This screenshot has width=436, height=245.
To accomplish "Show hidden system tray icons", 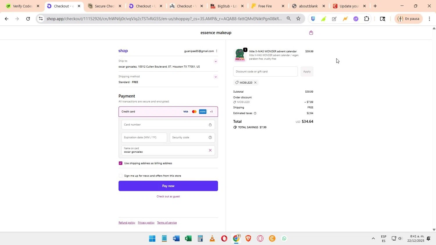I will [x=373, y=239].
